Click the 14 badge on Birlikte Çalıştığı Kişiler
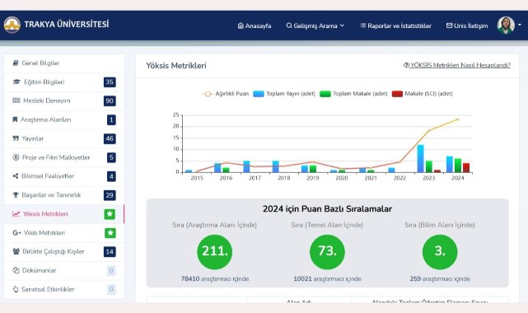The width and height of the screenshot is (528, 313). coord(110,252)
